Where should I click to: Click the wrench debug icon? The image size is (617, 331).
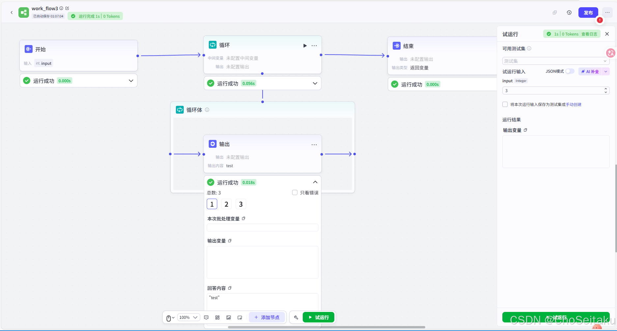[x=296, y=318]
